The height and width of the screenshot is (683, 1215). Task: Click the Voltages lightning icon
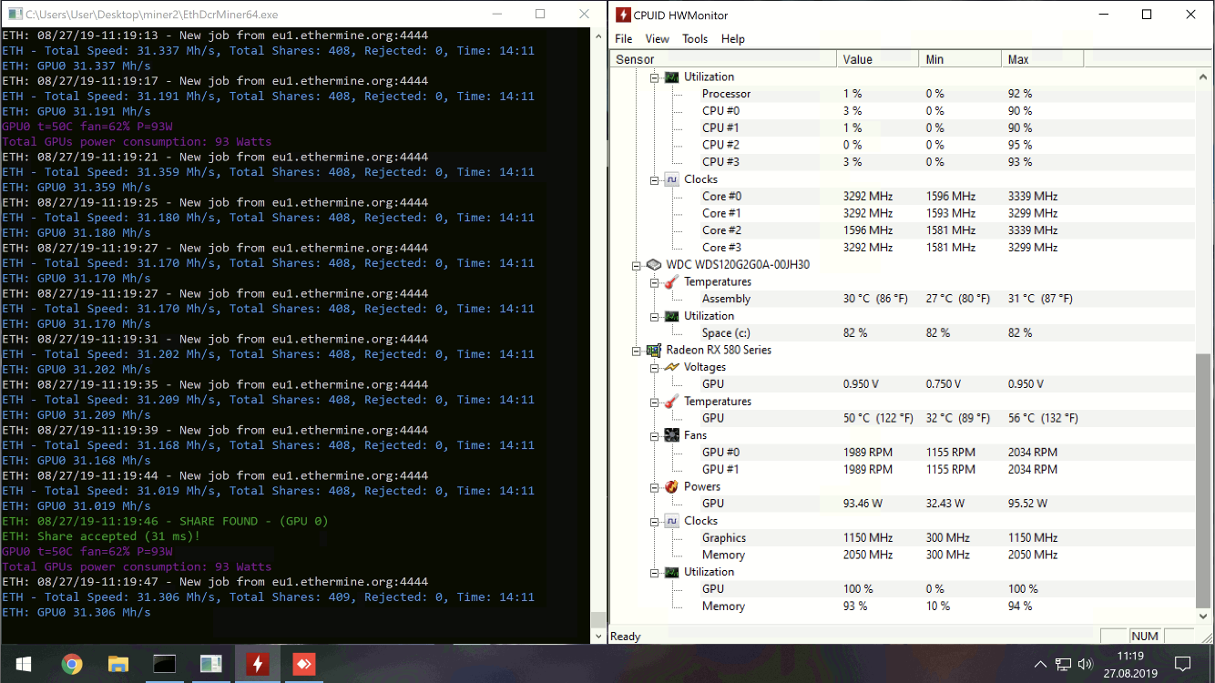(671, 367)
